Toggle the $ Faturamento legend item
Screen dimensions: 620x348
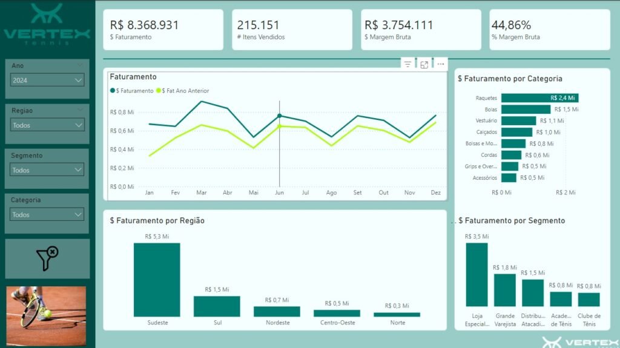click(x=132, y=91)
